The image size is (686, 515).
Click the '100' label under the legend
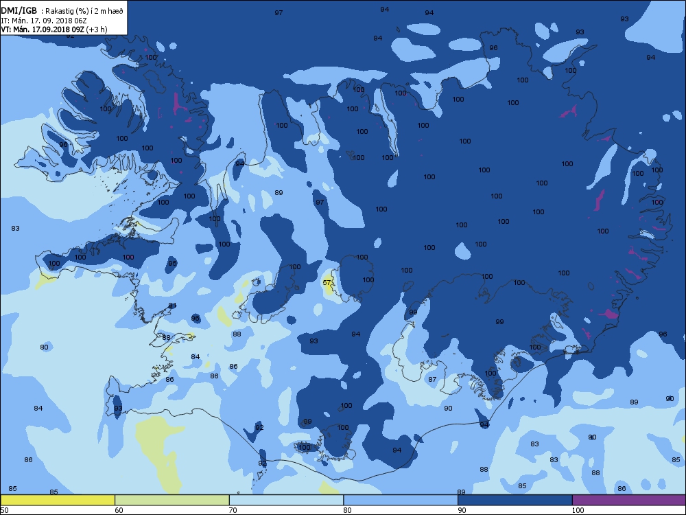pos(578,510)
